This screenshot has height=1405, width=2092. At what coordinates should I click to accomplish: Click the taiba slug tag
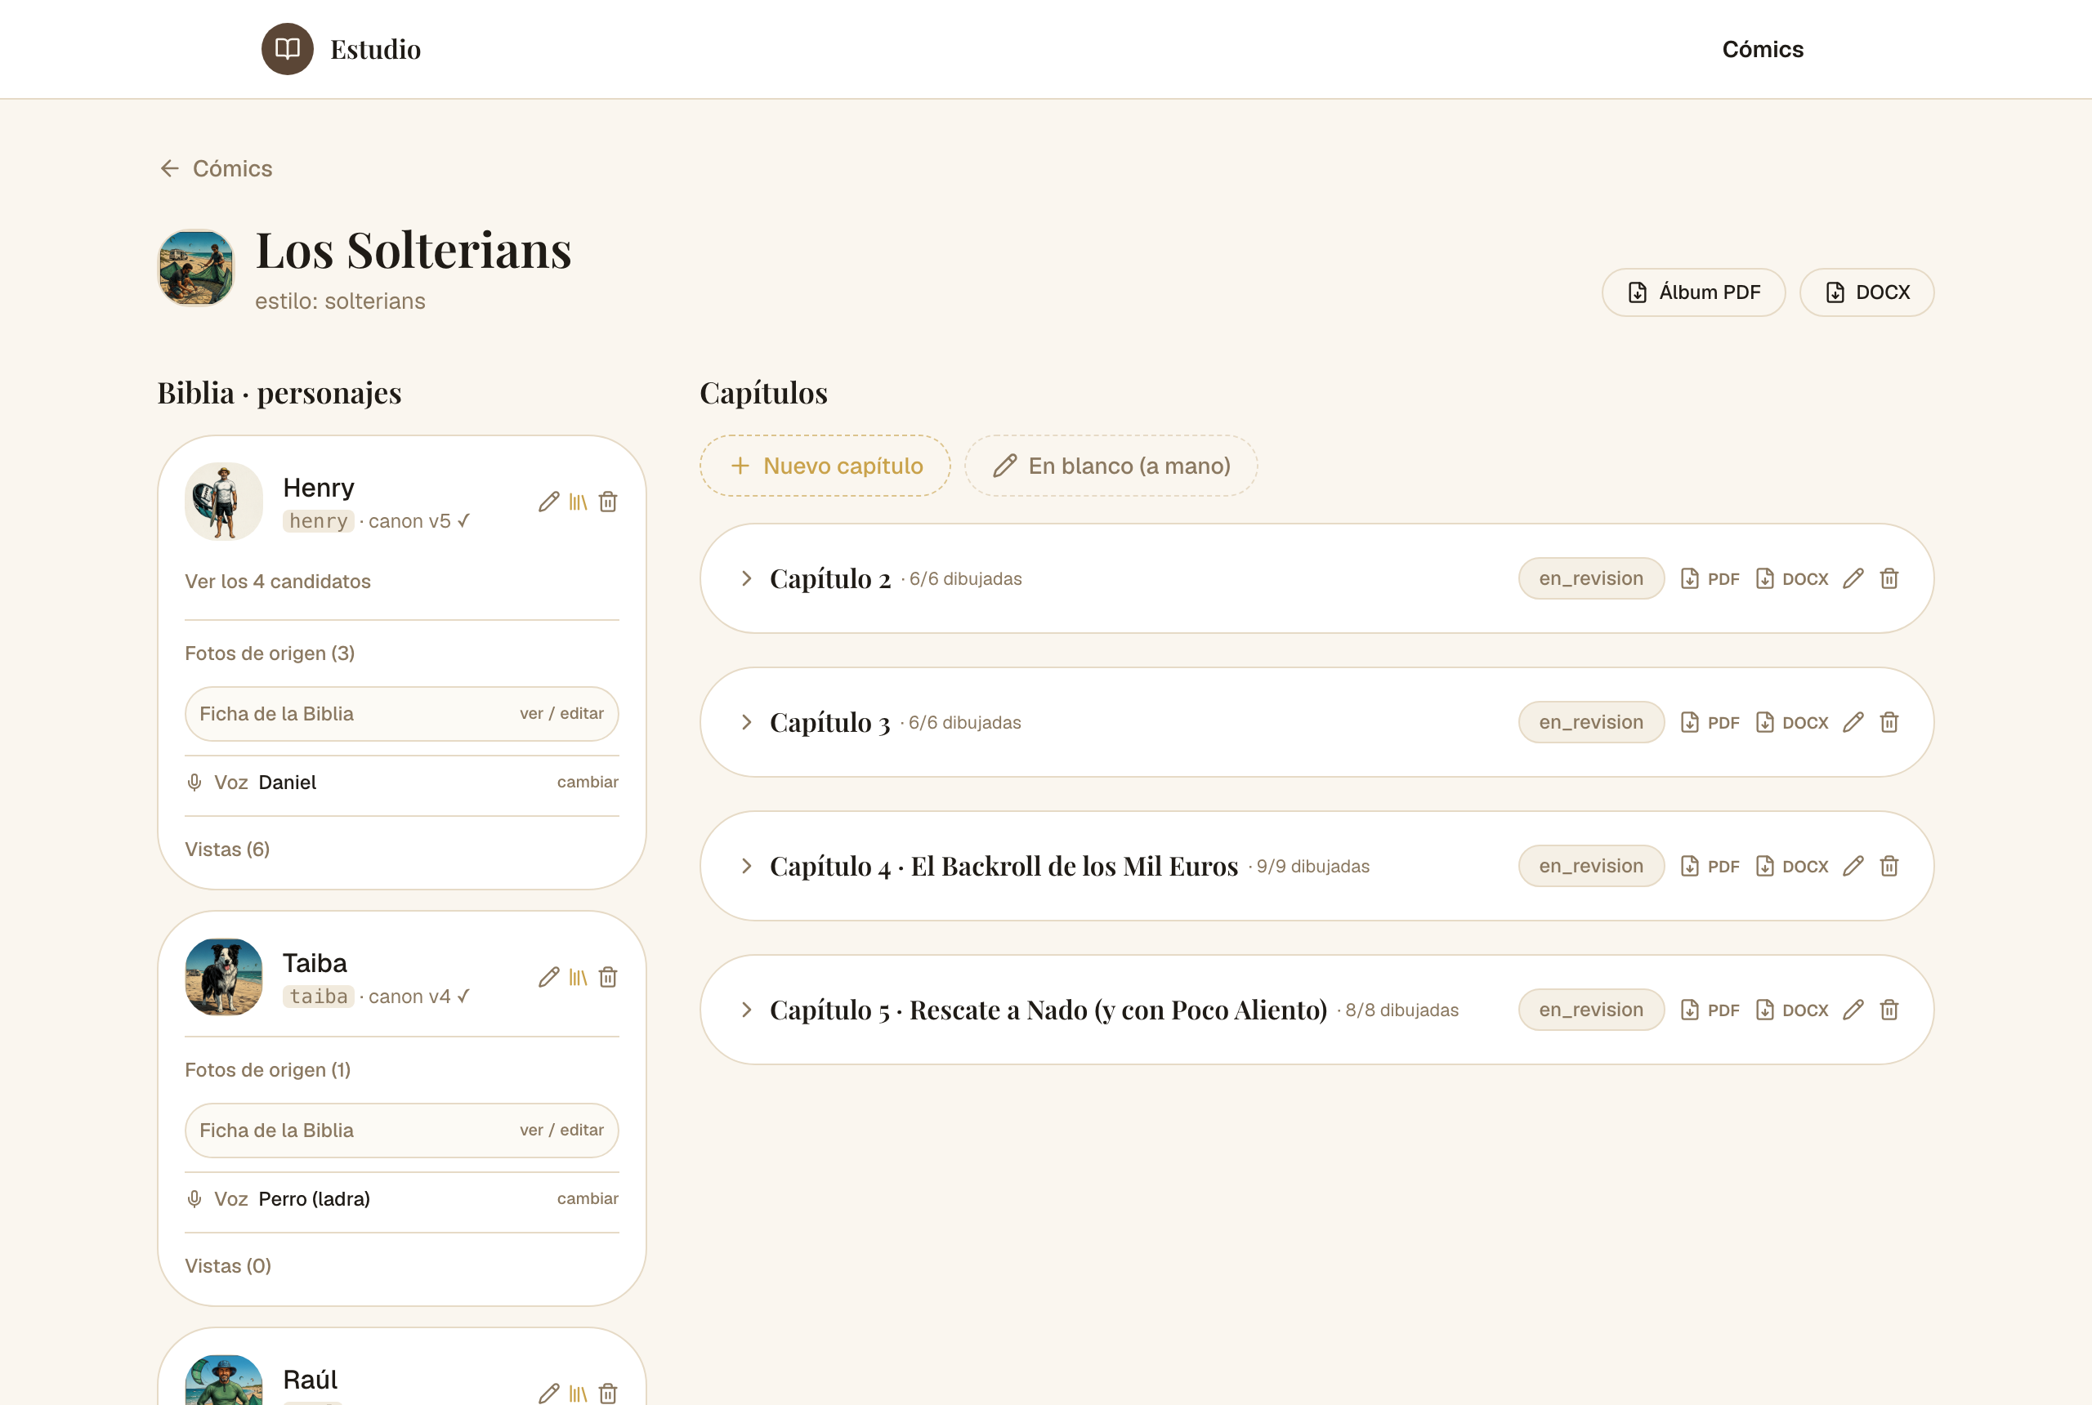pos(318,997)
